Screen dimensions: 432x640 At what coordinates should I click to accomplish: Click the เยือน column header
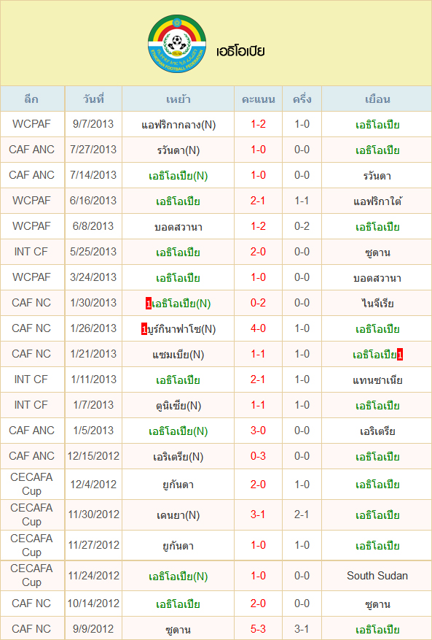pos(377,99)
